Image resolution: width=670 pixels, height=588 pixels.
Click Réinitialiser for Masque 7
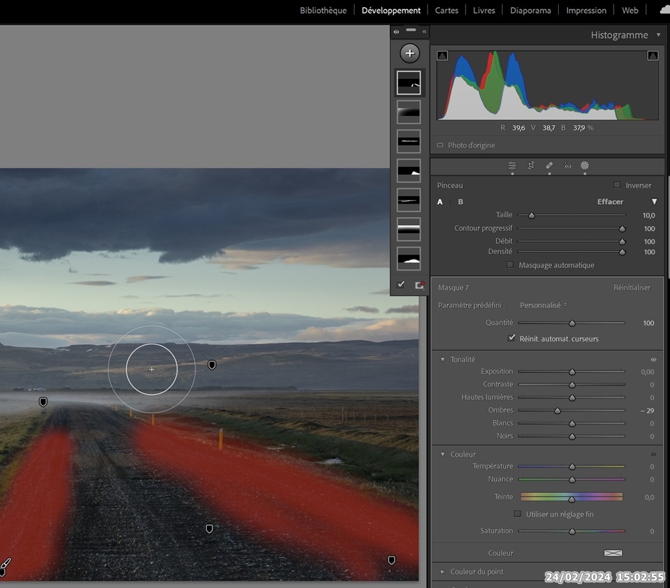[x=632, y=288]
